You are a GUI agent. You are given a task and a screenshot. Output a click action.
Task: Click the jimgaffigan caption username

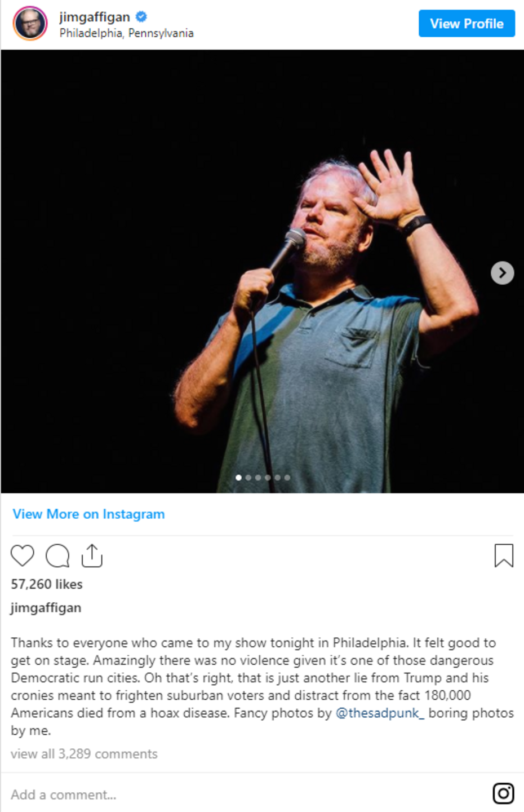[46, 608]
